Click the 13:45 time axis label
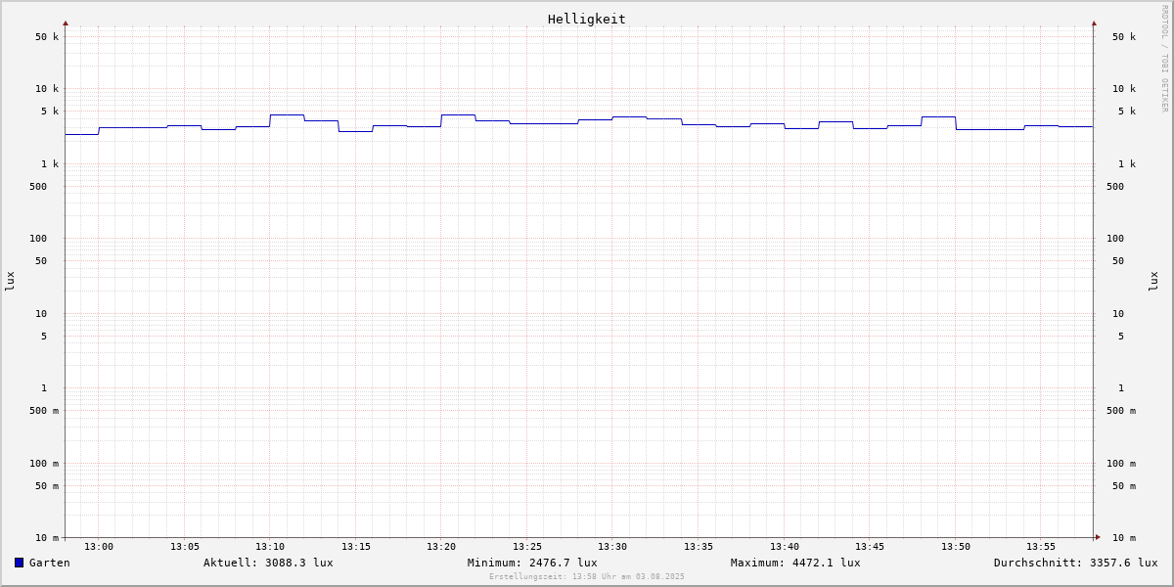Screen dimensions: 1174x587 point(870,547)
